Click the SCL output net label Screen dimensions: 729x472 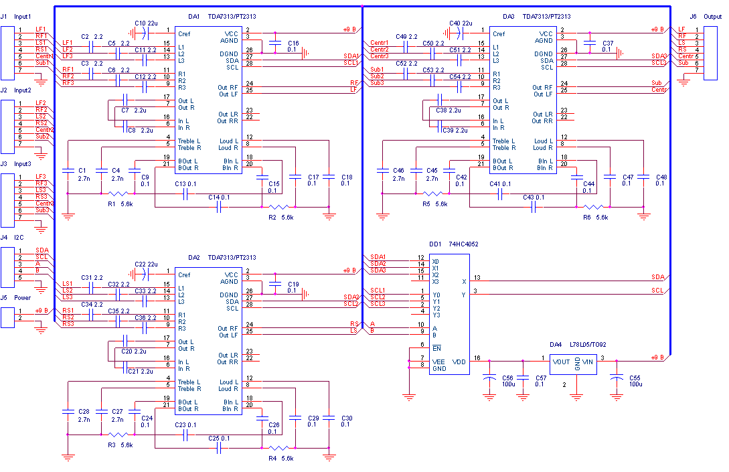[x=658, y=290]
